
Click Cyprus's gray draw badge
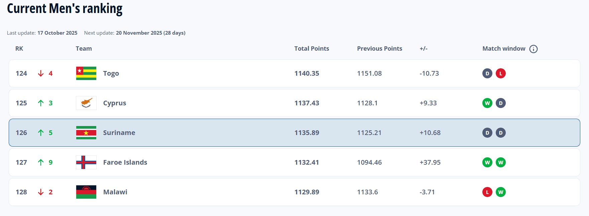click(500, 103)
